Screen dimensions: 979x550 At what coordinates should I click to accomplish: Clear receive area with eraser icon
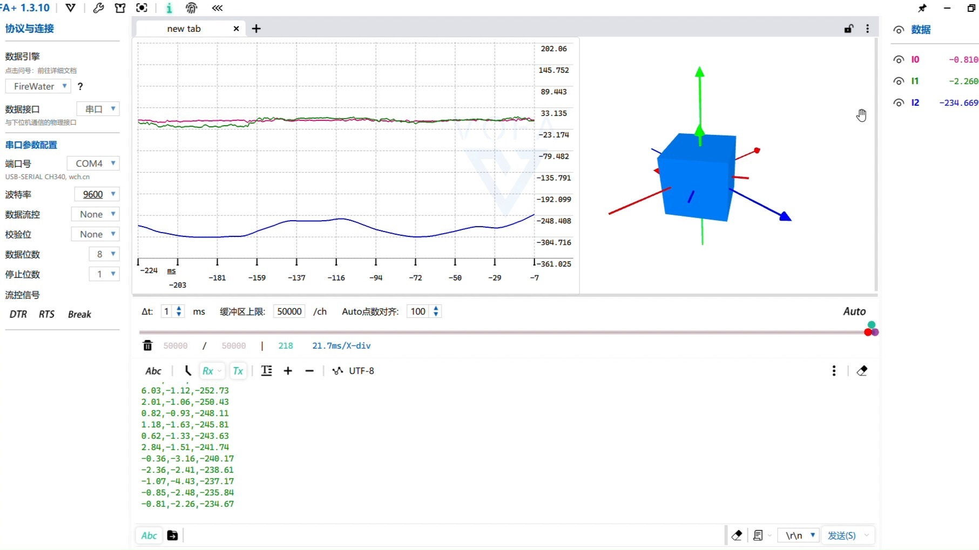pyautogui.click(x=862, y=371)
